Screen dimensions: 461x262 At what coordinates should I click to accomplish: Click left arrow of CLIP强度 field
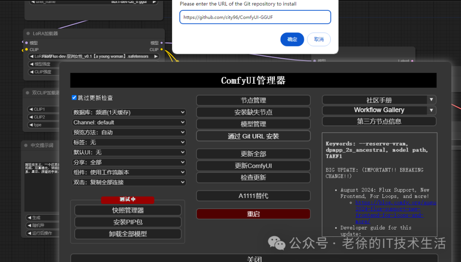click(x=32, y=72)
